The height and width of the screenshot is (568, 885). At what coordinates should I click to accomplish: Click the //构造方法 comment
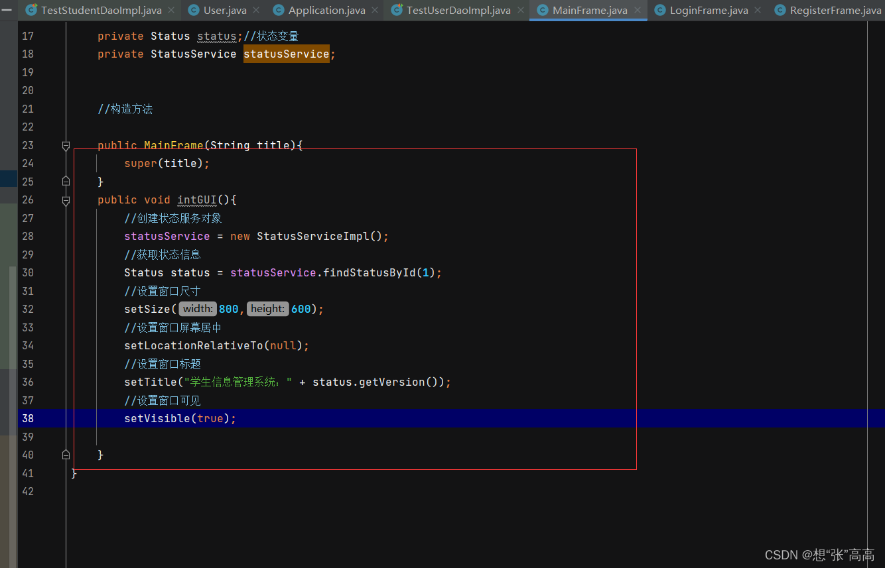point(125,109)
